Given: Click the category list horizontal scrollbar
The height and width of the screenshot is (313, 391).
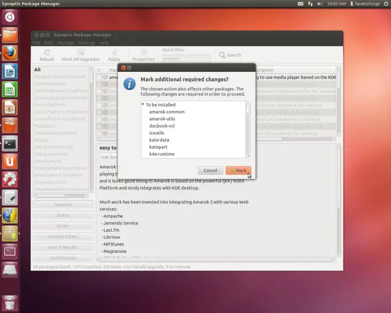Looking at the screenshot, I should click(x=61, y=196).
